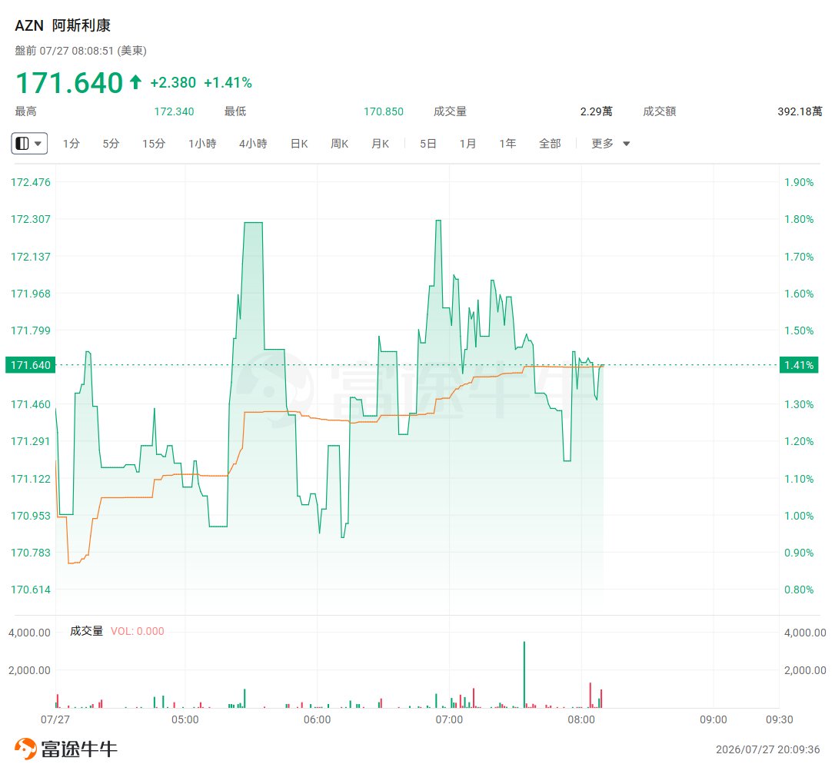Switch to the 5分 interval tab
The image size is (835, 774).
click(x=111, y=144)
